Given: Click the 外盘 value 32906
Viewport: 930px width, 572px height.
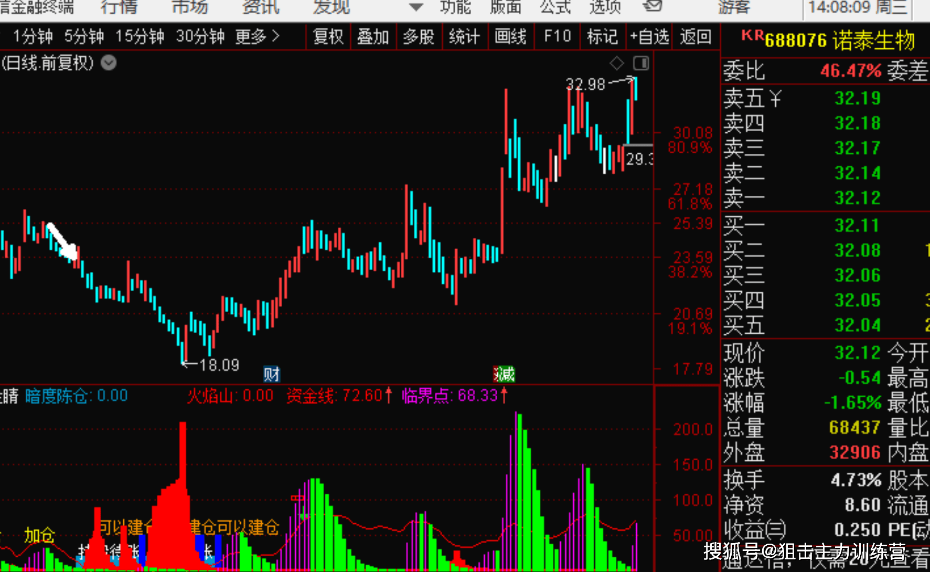Looking at the screenshot, I should click(x=855, y=452).
